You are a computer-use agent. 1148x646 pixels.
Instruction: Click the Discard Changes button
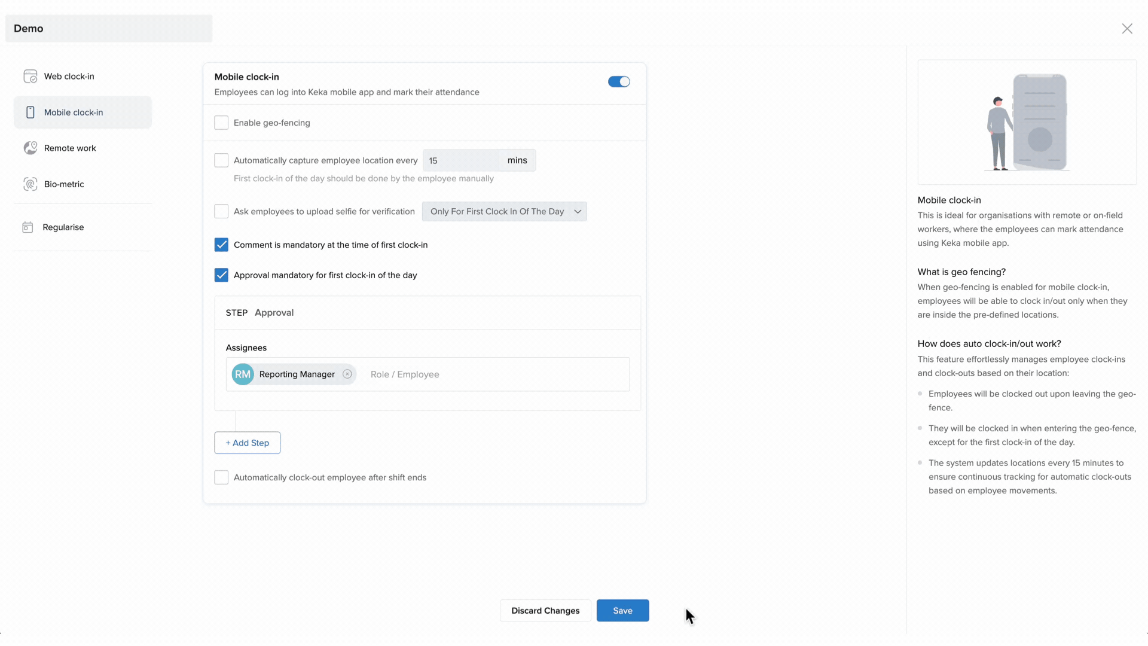(545, 611)
